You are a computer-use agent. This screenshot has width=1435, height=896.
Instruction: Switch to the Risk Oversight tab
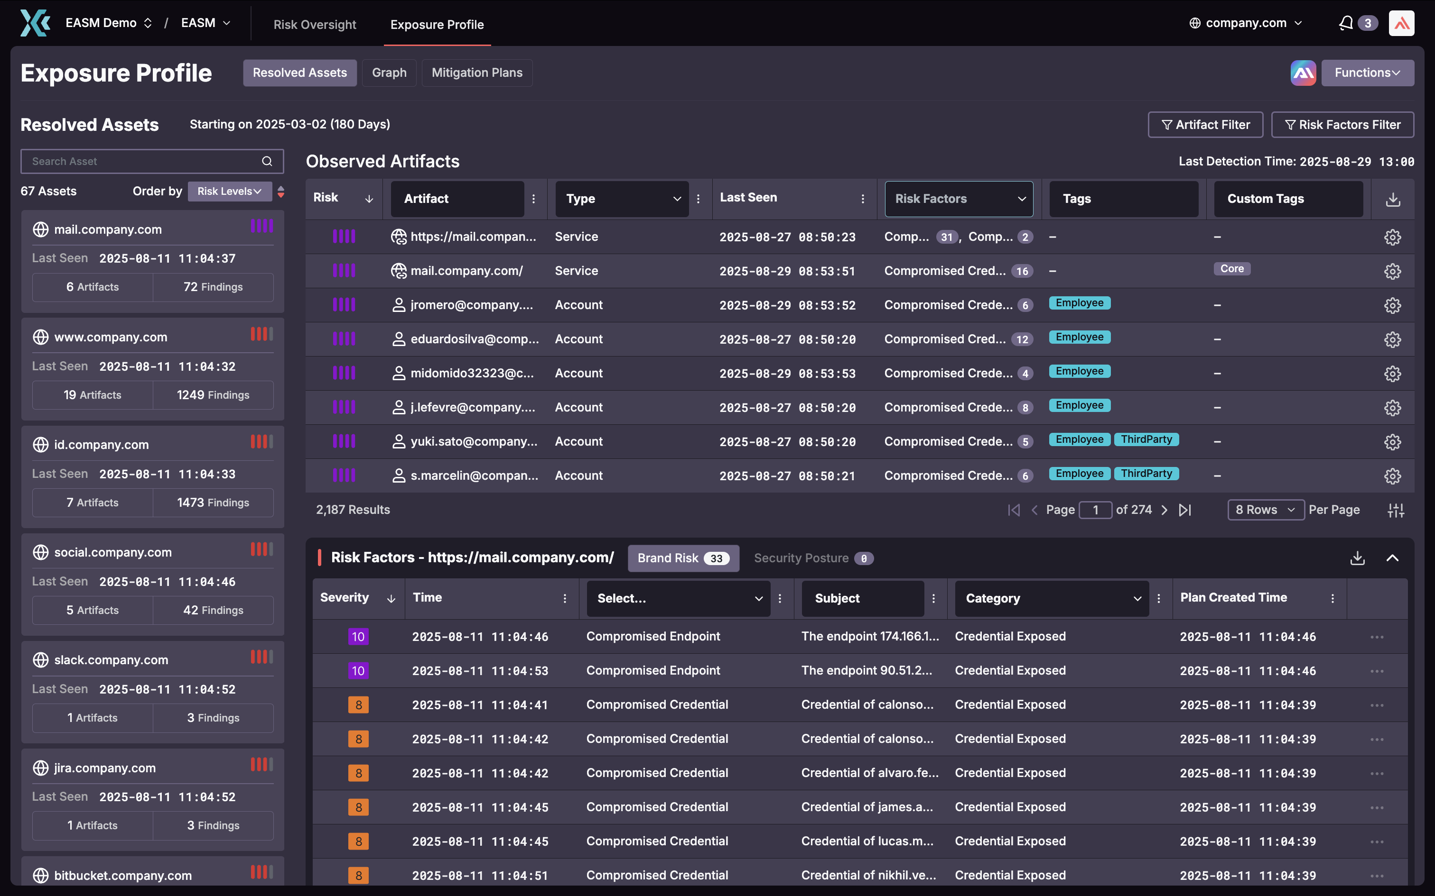[314, 24]
